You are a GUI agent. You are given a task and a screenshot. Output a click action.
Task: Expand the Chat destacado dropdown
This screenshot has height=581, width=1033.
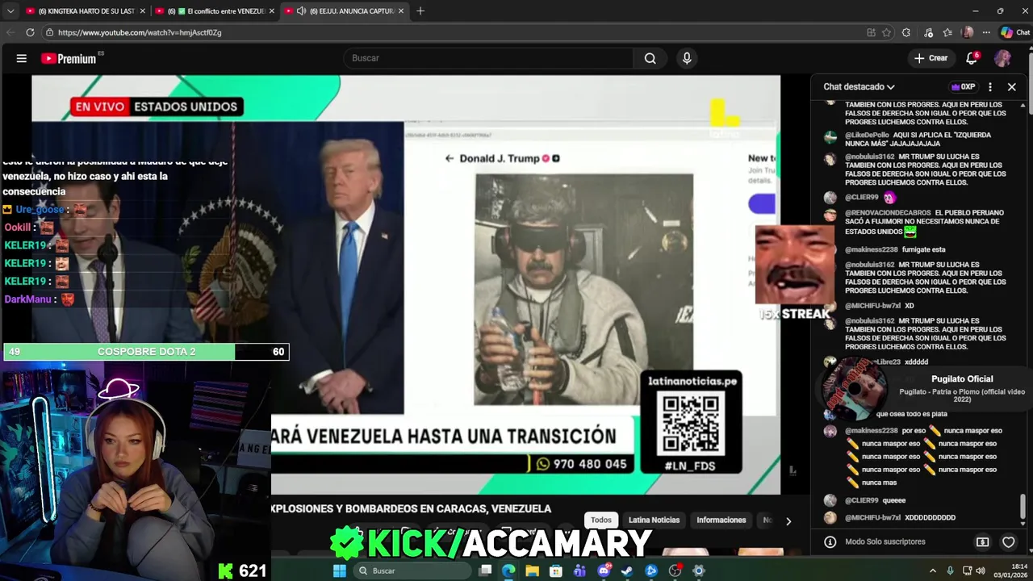point(859,86)
